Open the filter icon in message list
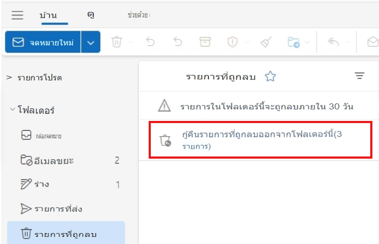 pyautogui.click(x=359, y=75)
